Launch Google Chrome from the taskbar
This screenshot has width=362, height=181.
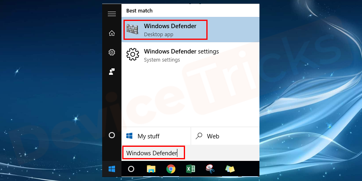click(171, 169)
